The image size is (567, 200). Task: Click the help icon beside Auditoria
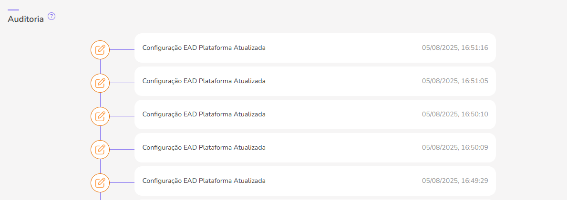[52, 16]
